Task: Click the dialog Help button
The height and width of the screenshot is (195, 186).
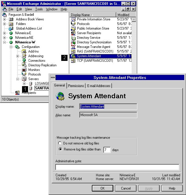Action: point(172,188)
